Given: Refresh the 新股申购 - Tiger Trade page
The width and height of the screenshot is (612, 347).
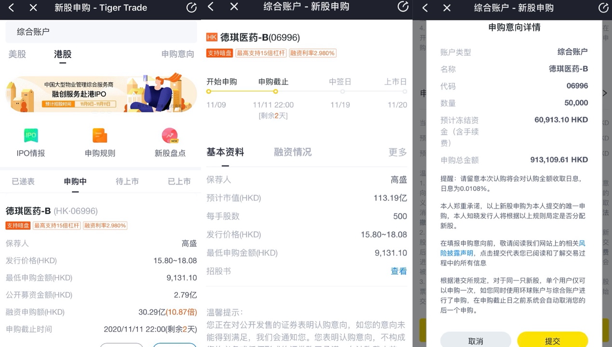Looking at the screenshot, I should tap(191, 7).
